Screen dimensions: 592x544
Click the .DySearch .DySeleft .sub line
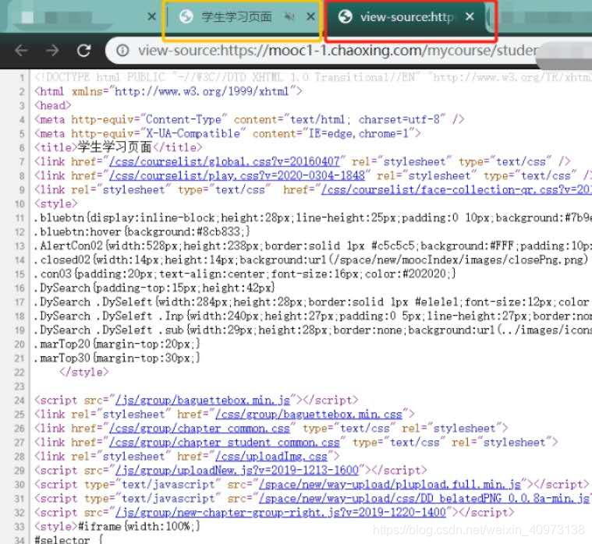[313, 330]
